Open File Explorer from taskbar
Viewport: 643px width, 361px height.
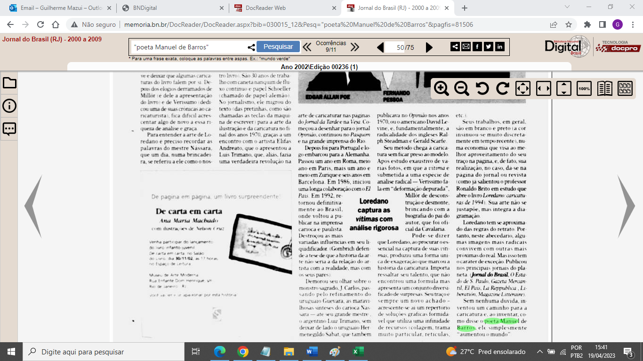coord(289,352)
